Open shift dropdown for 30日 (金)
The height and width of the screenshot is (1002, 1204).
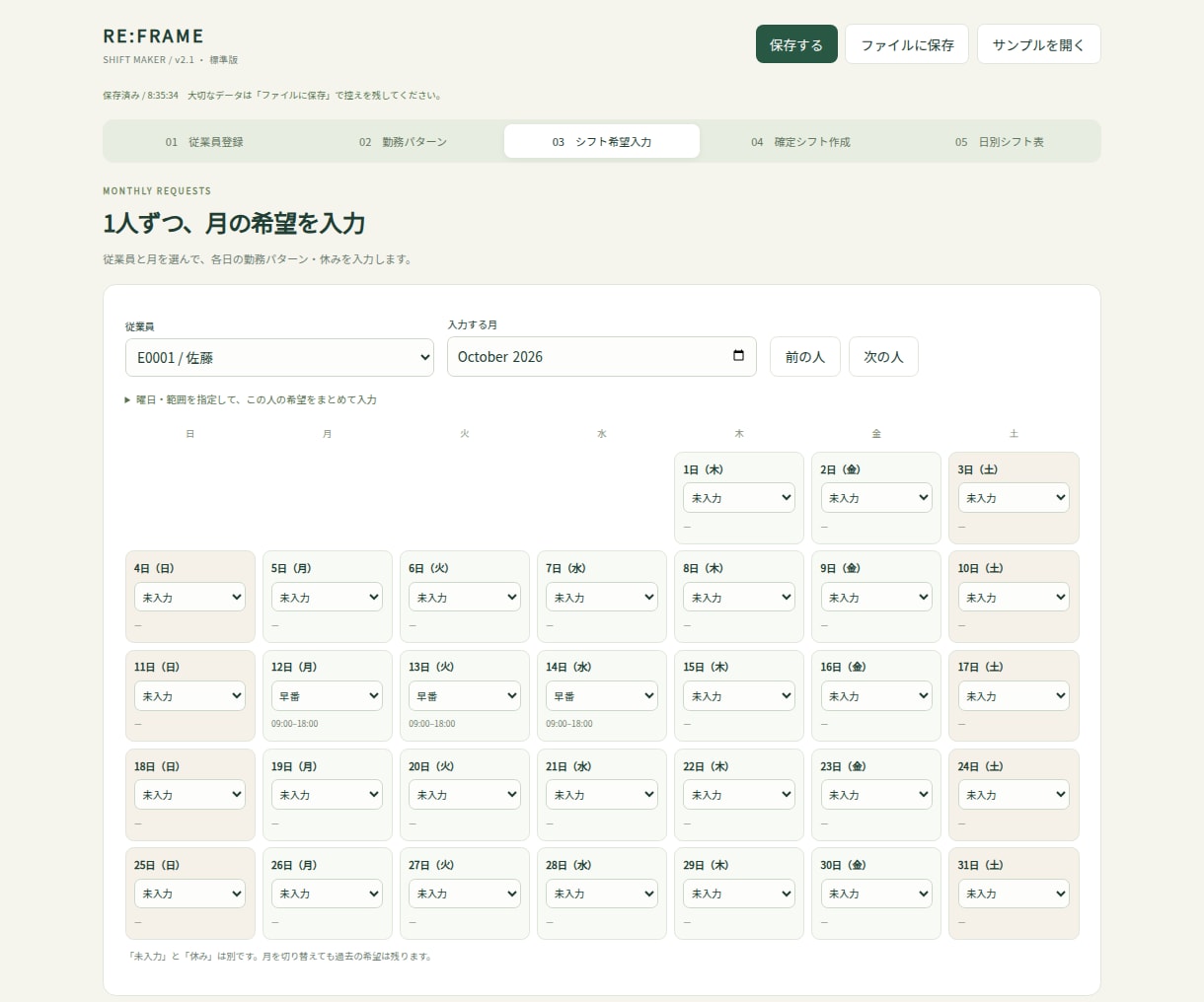(x=876, y=894)
